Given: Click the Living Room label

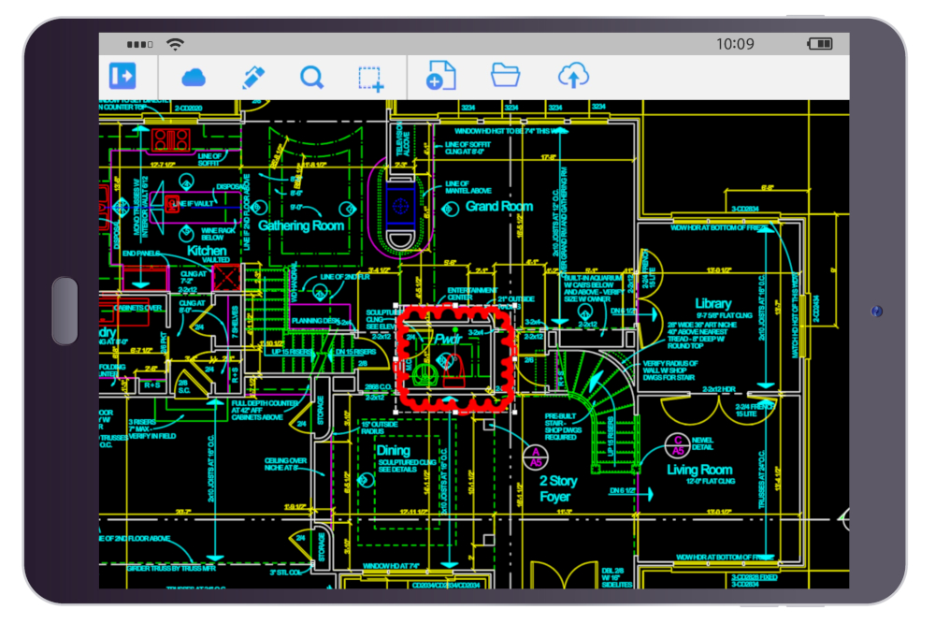Looking at the screenshot, I should [698, 470].
